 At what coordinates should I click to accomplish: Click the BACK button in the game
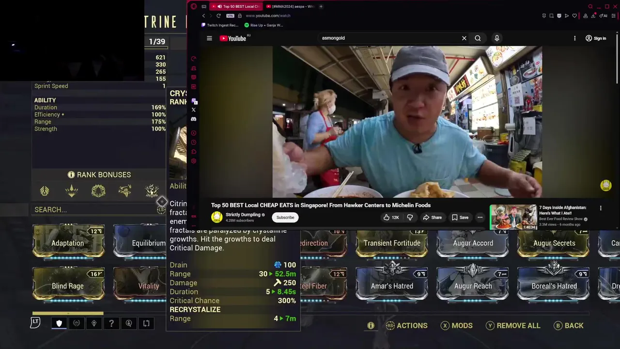[x=569, y=326]
